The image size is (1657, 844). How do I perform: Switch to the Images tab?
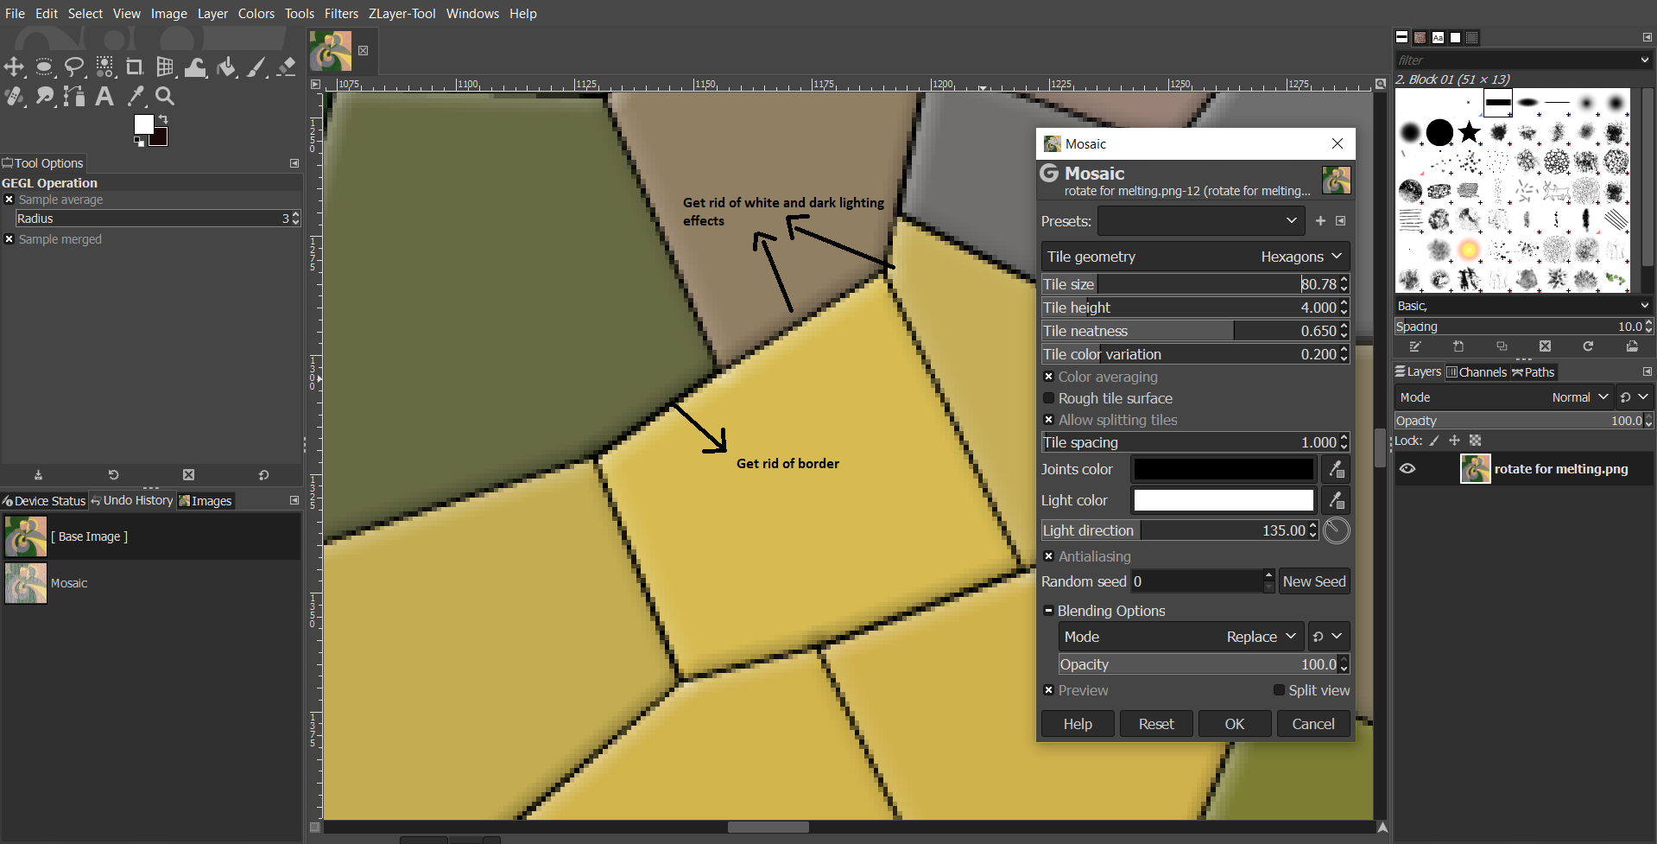205,501
